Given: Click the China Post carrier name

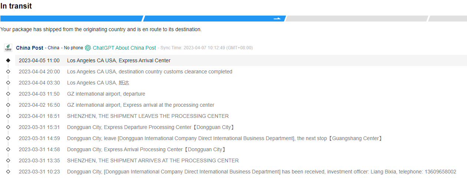Looking at the screenshot, I should [x=30, y=48].
